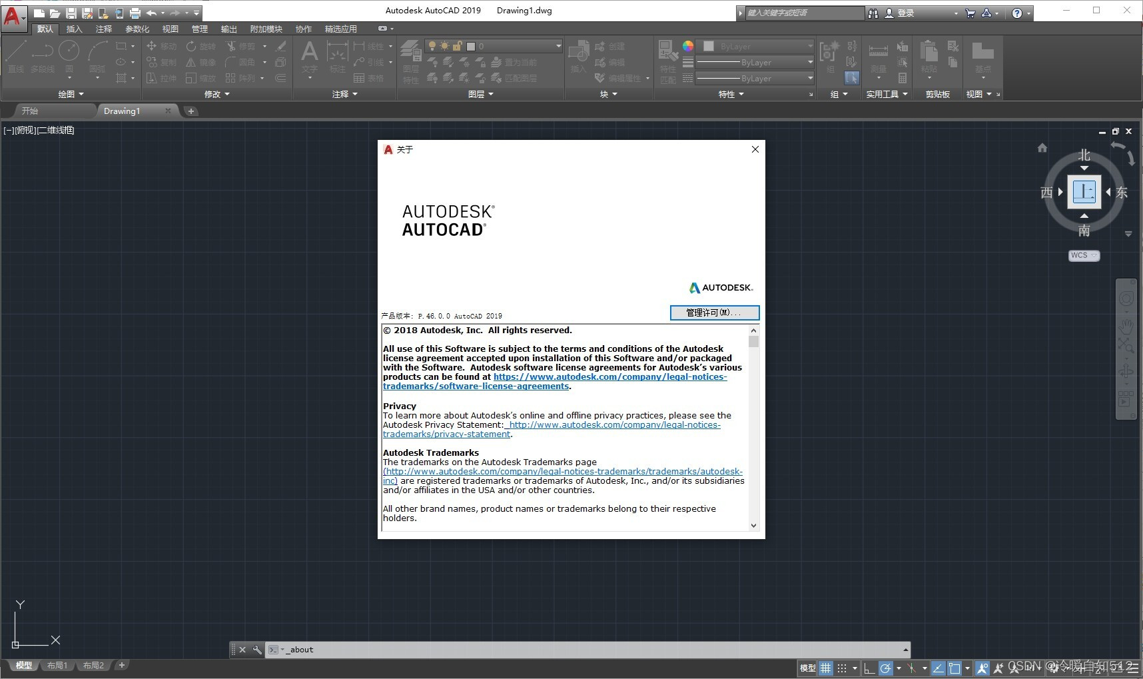Viewport: 1143px width, 679px height.
Task: Save the drawing with the Save icon
Action: point(71,13)
